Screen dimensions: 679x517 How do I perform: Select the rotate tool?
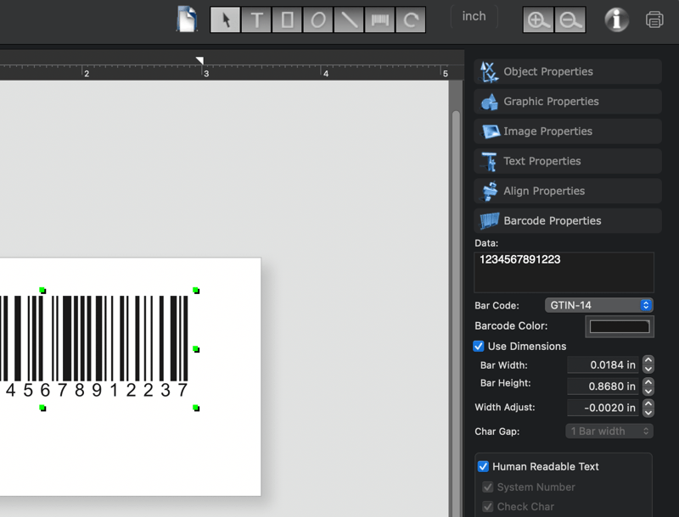[410, 19]
